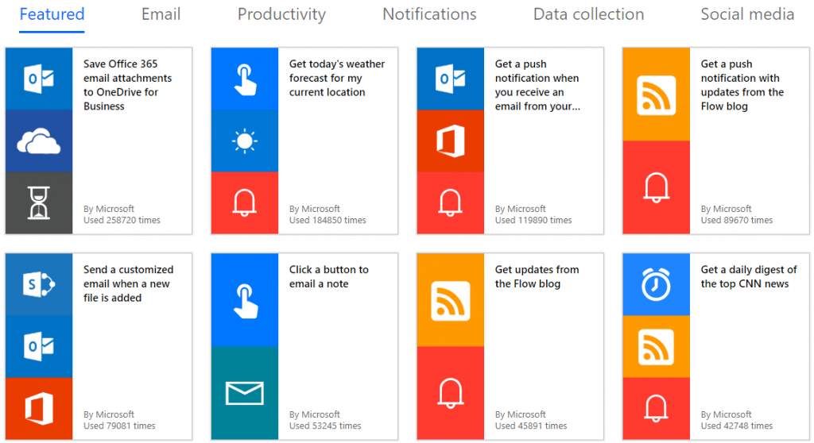Click bell notification icon on weather forecast card
Screen dimensions: 814x443
[x=245, y=202]
